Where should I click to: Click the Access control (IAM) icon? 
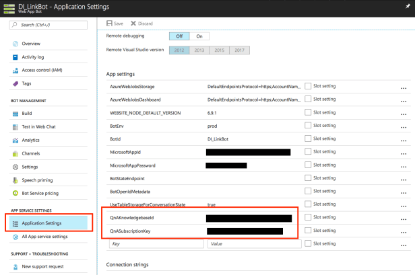(x=15, y=71)
